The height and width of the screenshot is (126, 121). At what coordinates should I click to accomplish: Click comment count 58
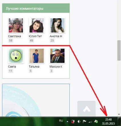[x=11, y=40]
